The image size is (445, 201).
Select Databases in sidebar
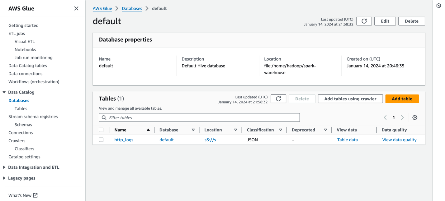19,101
